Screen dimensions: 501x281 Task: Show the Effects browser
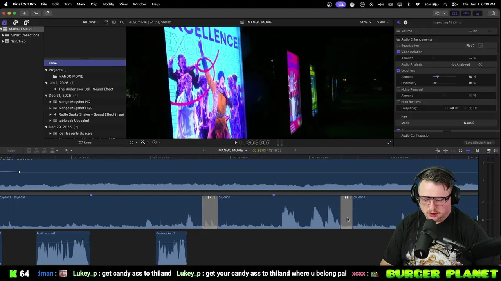coord(488,151)
